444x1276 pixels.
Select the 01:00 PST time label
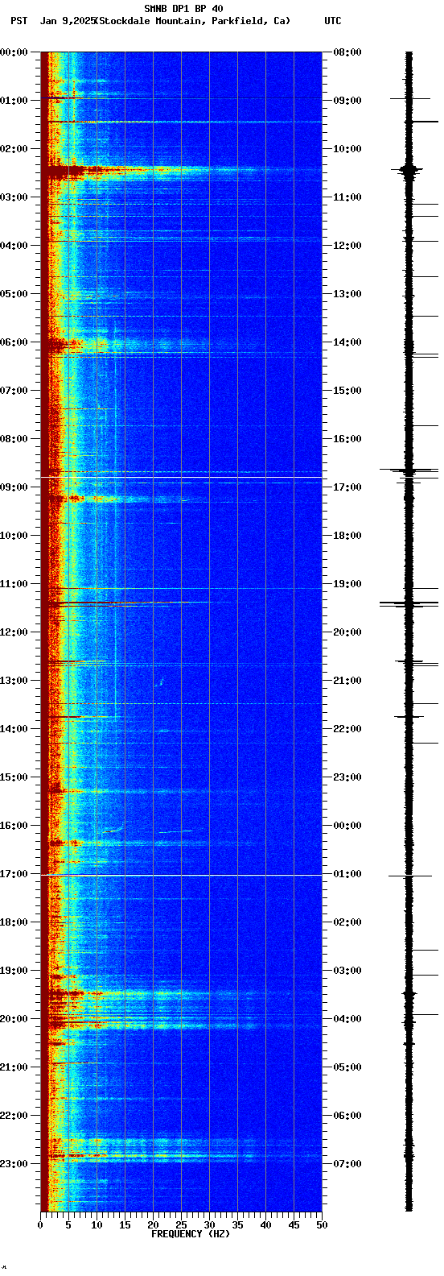pos(14,101)
